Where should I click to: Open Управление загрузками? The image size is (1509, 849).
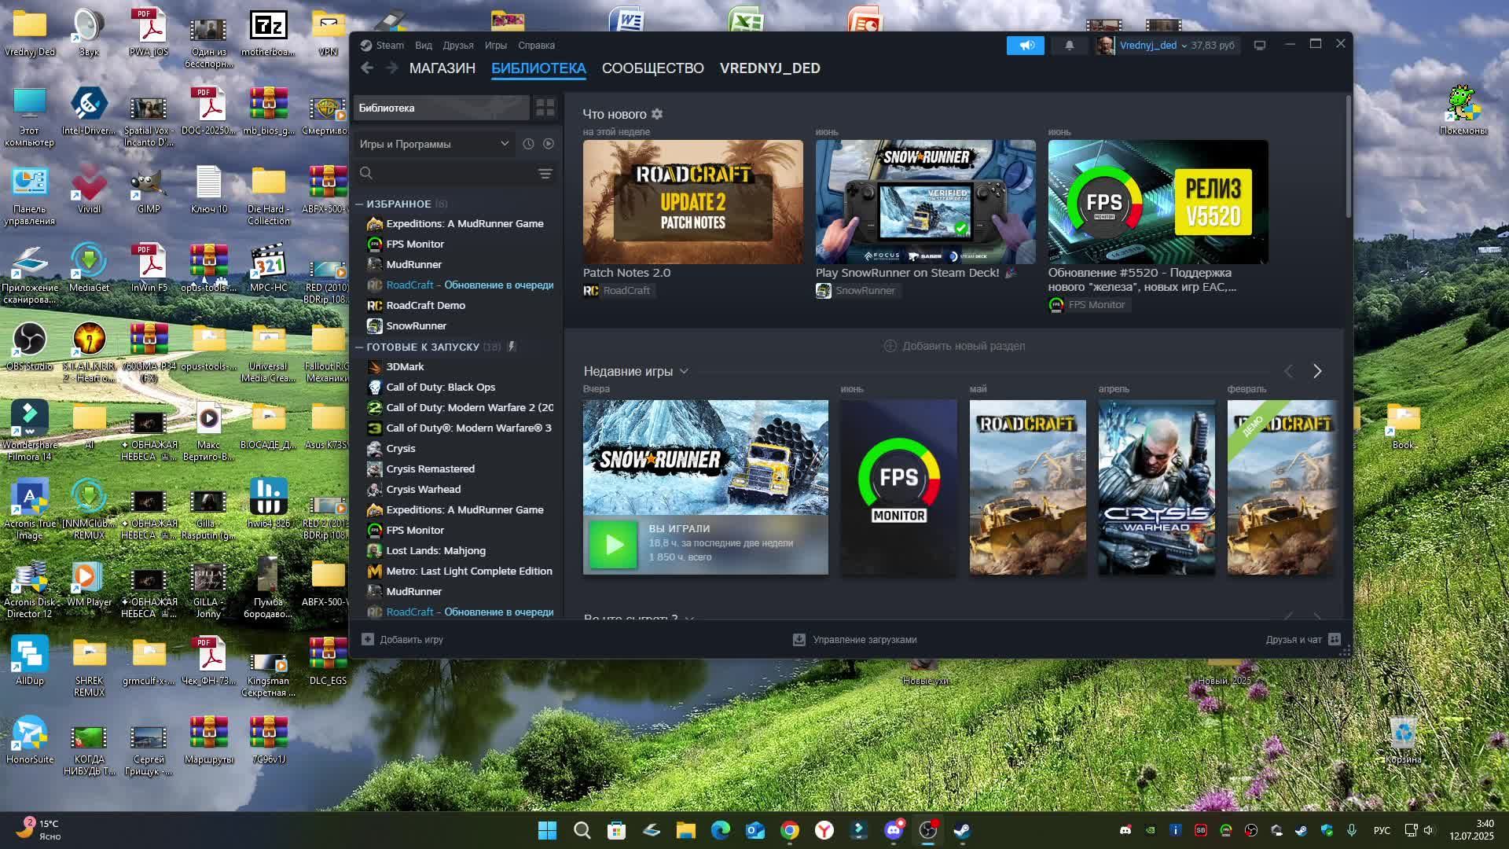coord(855,640)
